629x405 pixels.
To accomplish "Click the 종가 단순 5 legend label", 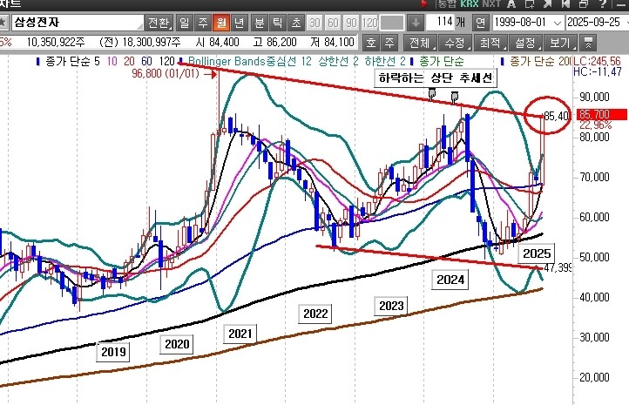I will [72, 61].
